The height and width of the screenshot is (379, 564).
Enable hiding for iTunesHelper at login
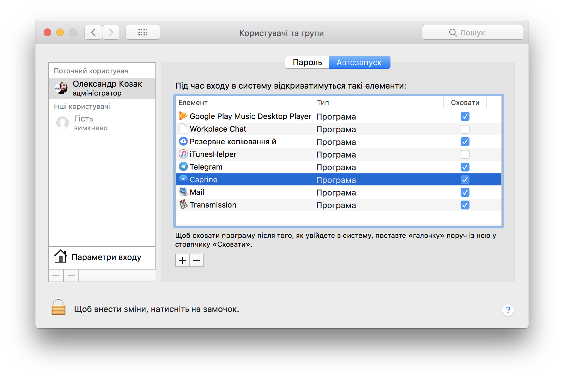point(465,154)
